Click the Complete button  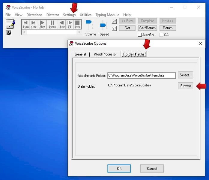tap(148, 21)
